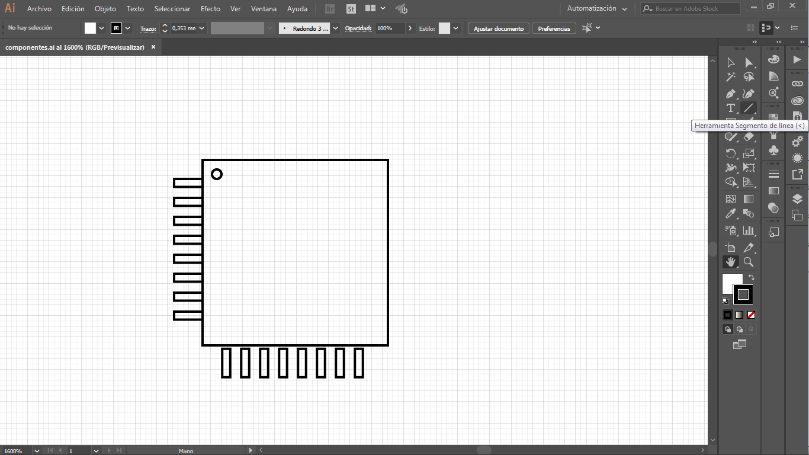The width and height of the screenshot is (809, 455).
Task: Open the fill color dropdown arrow
Action: [x=102, y=28]
